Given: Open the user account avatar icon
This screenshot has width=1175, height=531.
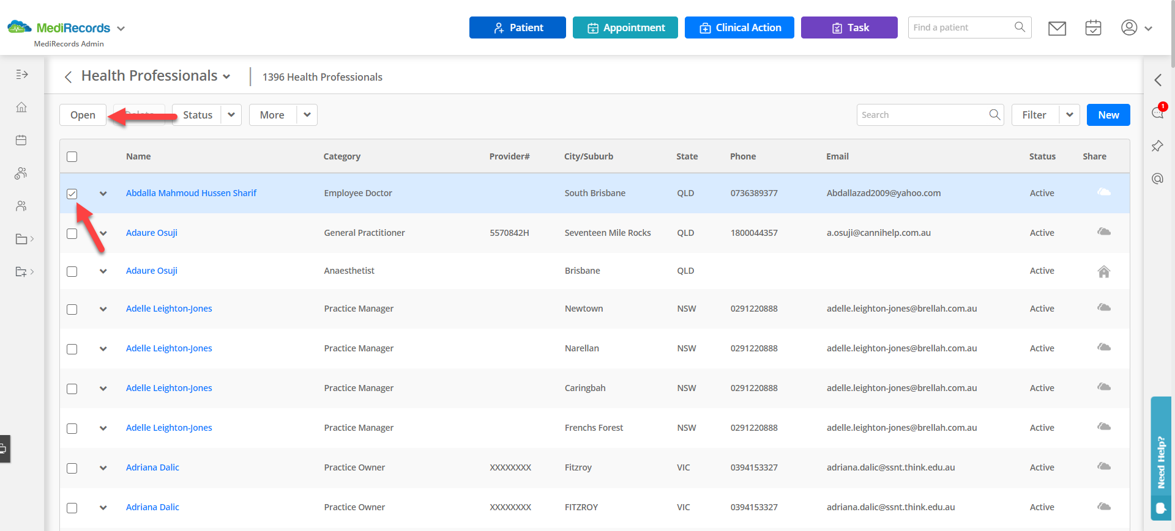Looking at the screenshot, I should (1129, 27).
